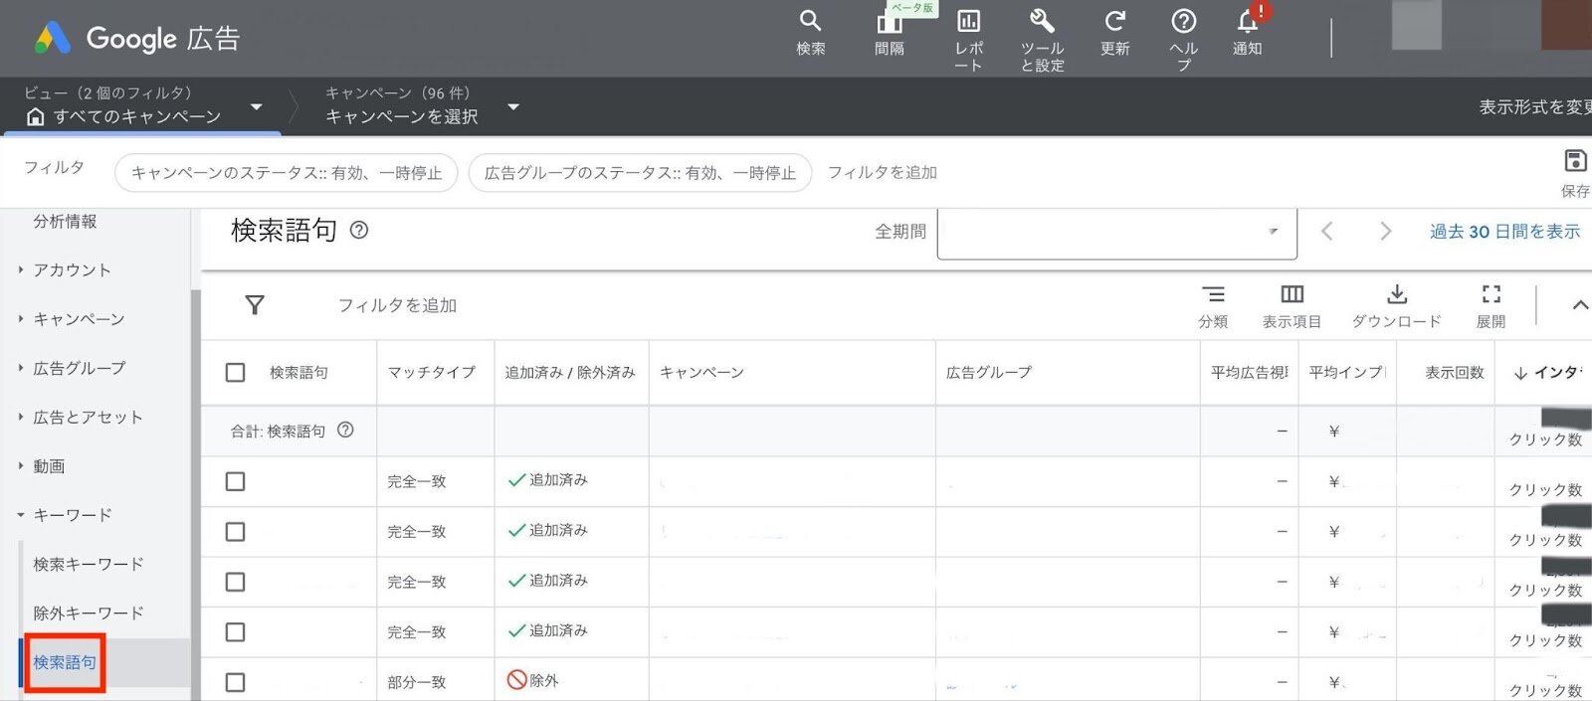Screen dimensions: 1592x701
Task: Select the checkbox on the 部分一致 row
Action: 236,683
